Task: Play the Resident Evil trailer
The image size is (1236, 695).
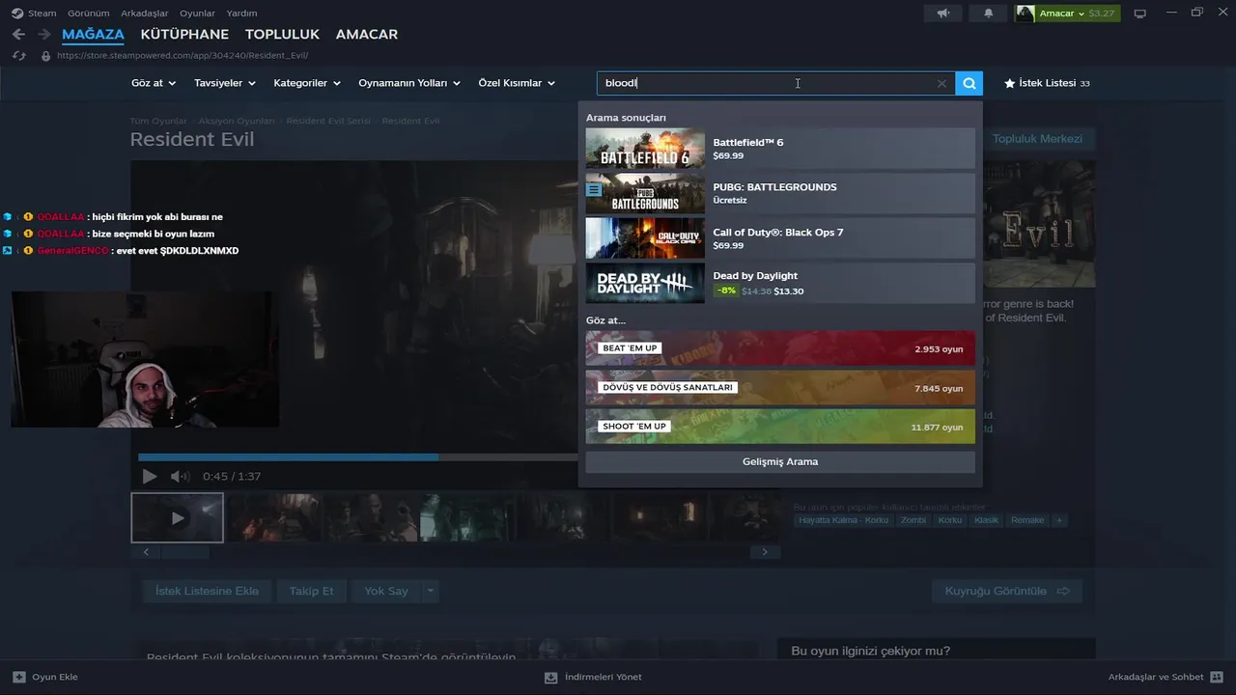Action: [149, 476]
